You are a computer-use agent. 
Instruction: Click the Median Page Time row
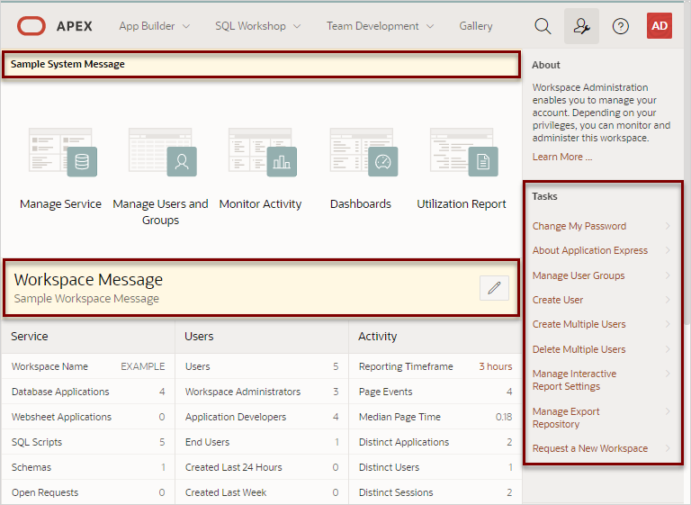[x=435, y=417]
